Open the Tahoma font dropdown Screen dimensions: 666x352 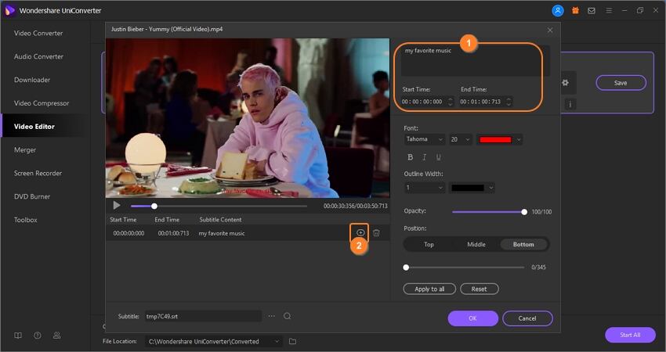(425, 139)
